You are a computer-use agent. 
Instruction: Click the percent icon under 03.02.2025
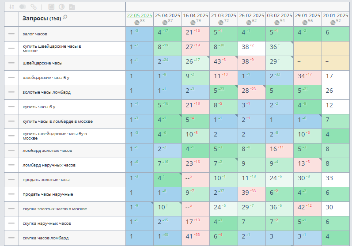coord(277,23)
